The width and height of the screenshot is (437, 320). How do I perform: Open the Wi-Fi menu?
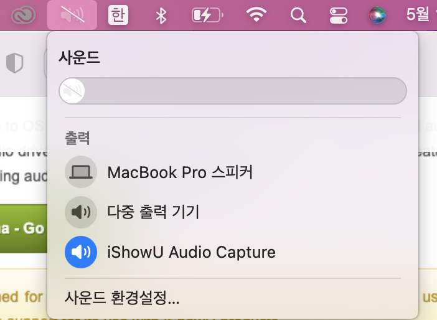click(x=256, y=15)
